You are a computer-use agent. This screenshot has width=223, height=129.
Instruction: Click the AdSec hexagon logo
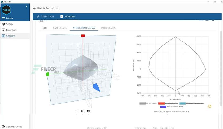[x=6, y=10]
